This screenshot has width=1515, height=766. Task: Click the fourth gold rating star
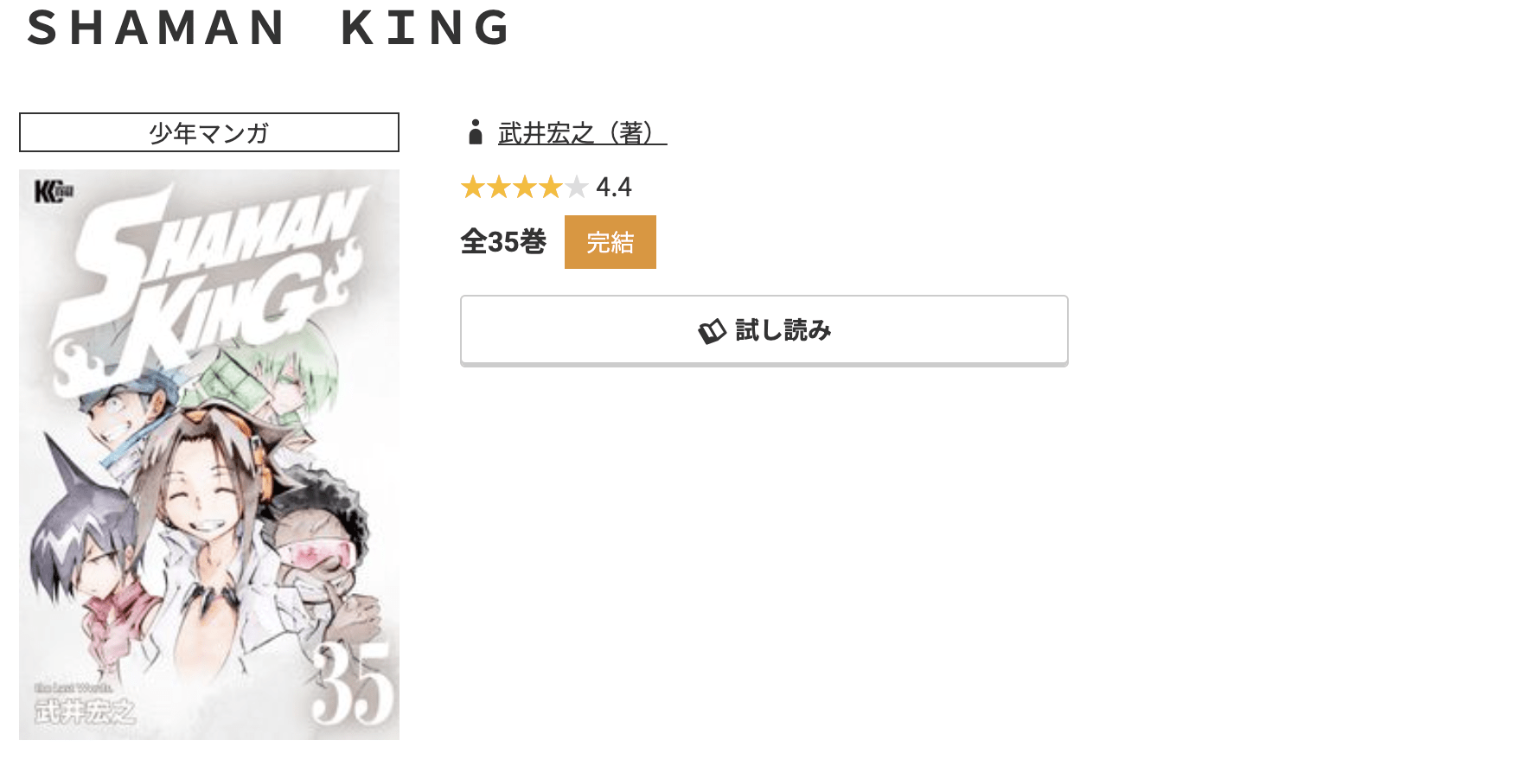[551, 187]
